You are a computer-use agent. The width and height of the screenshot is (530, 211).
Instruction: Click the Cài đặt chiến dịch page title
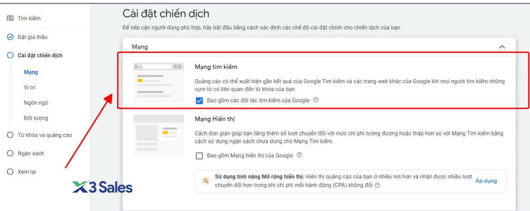pos(166,14)
